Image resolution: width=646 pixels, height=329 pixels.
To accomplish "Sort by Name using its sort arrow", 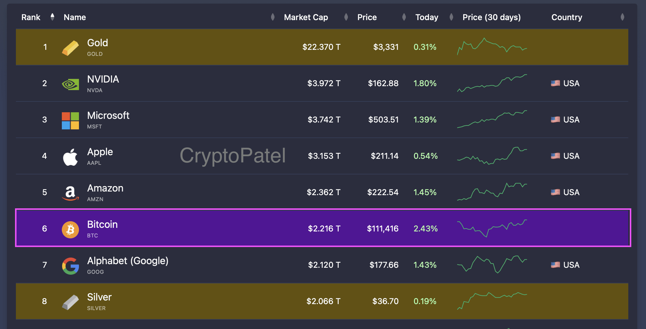I will point(273,17).
